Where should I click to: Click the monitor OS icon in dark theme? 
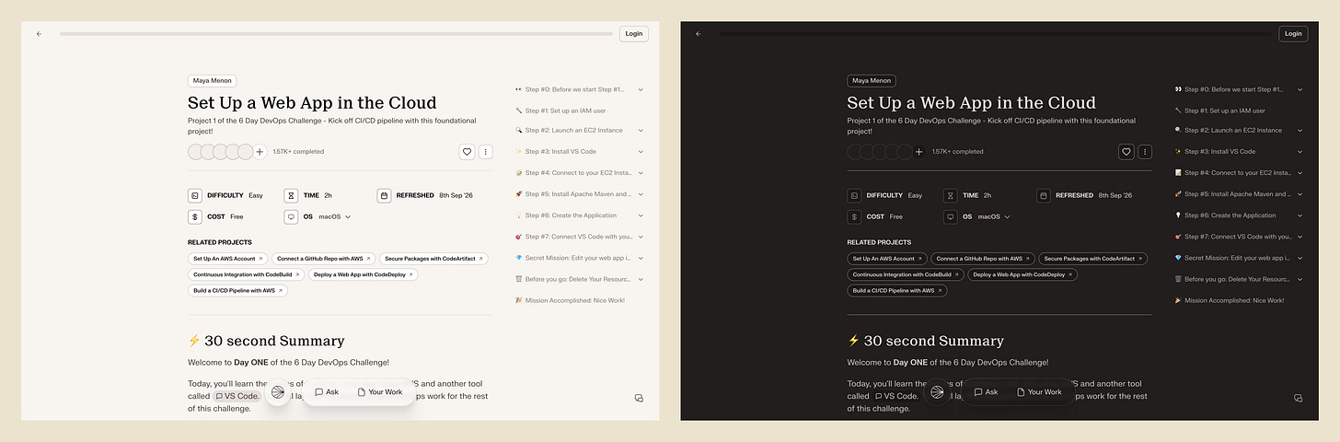[950, 216]
